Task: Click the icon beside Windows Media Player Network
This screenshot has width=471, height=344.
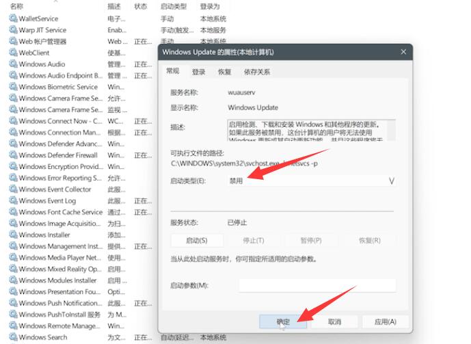Action: point(13,257)
